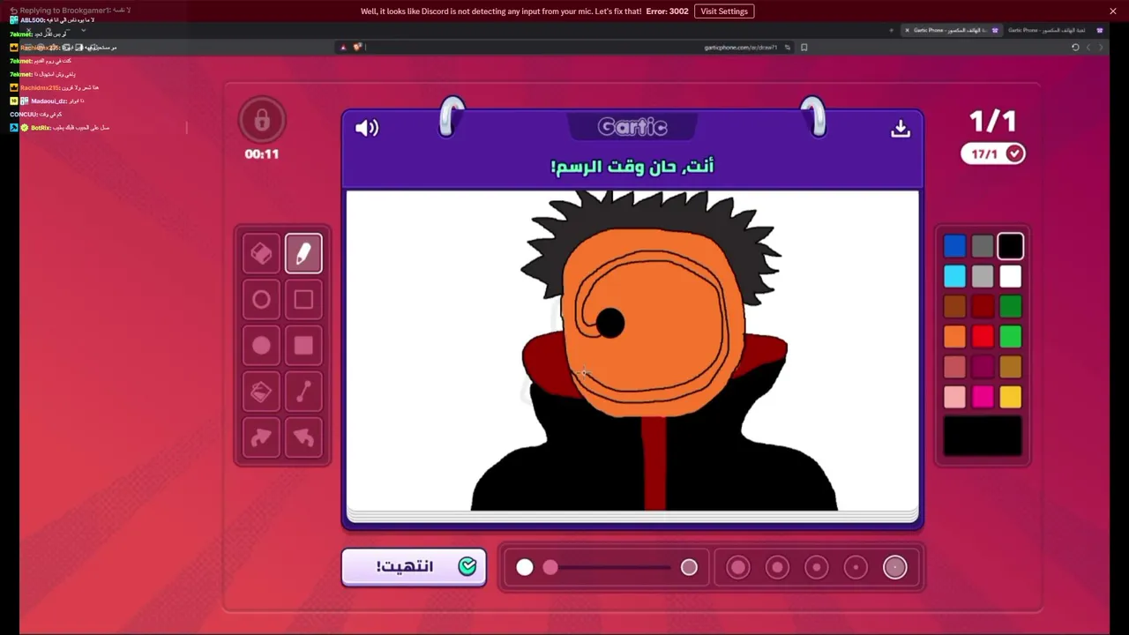Image resolution: width=1129 pixels, height=635 pixels.
Task: Click the left curved arrow tool button
Action: [261, 437]
